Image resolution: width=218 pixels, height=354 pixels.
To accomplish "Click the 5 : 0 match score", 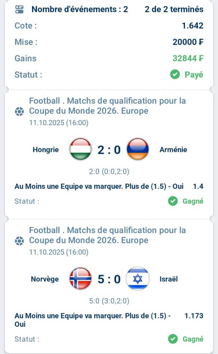I will pyautogui.click(x=109, y=279).
